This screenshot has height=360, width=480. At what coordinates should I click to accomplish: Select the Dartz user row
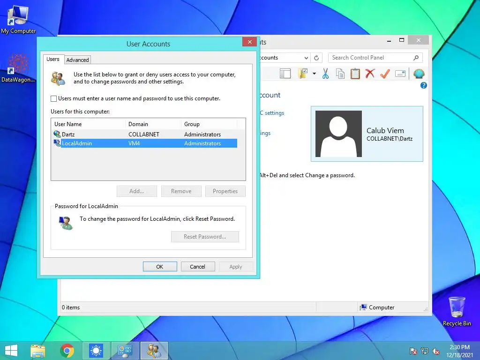(x=145, y=135)
